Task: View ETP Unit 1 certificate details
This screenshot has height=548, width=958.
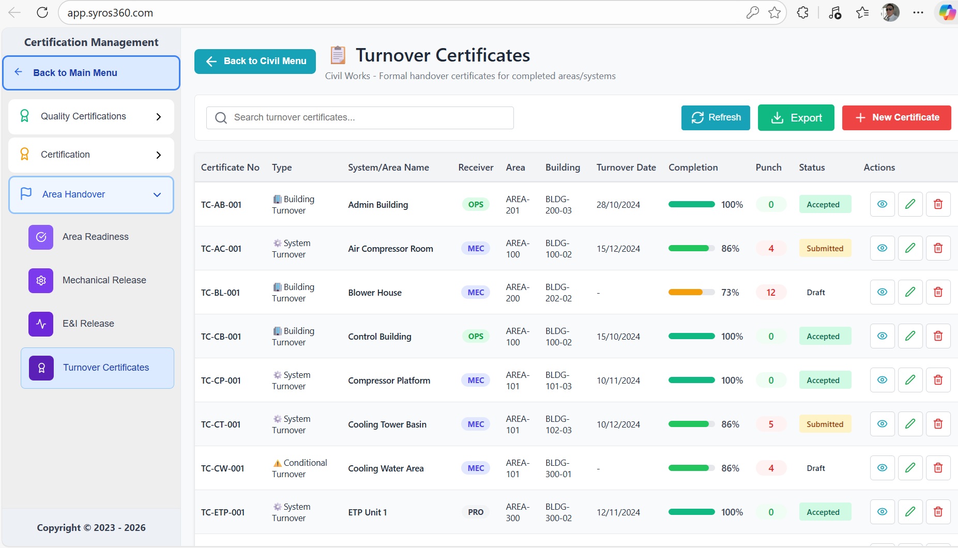Action: [x=882, y=512]
